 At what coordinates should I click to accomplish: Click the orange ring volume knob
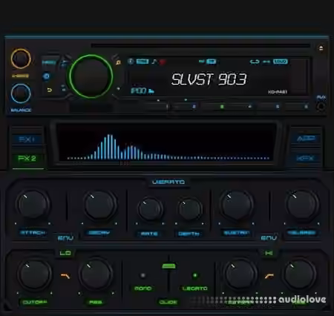point(21,59)
